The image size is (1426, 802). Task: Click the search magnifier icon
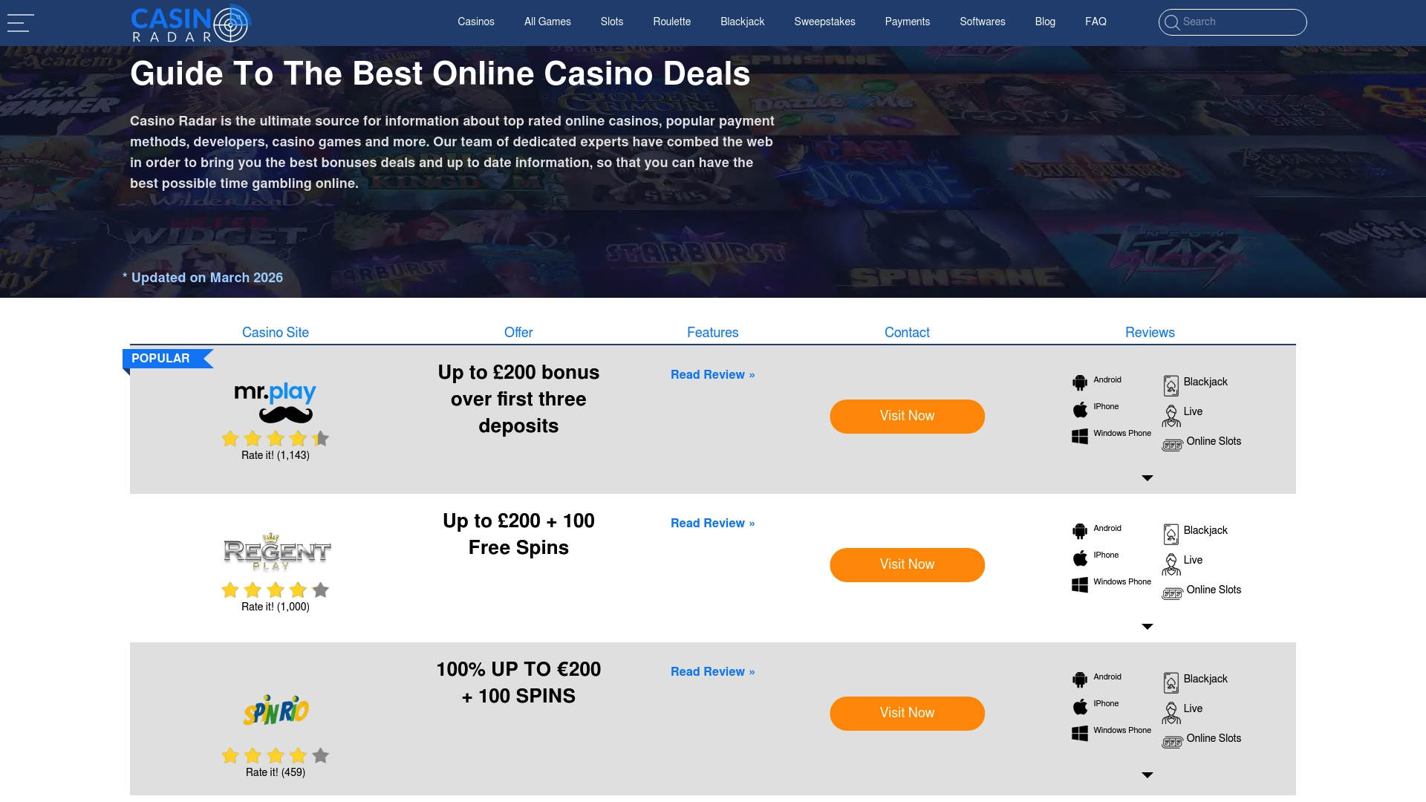[x=1172, y=22]
